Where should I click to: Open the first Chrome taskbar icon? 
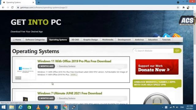[47, 107]
